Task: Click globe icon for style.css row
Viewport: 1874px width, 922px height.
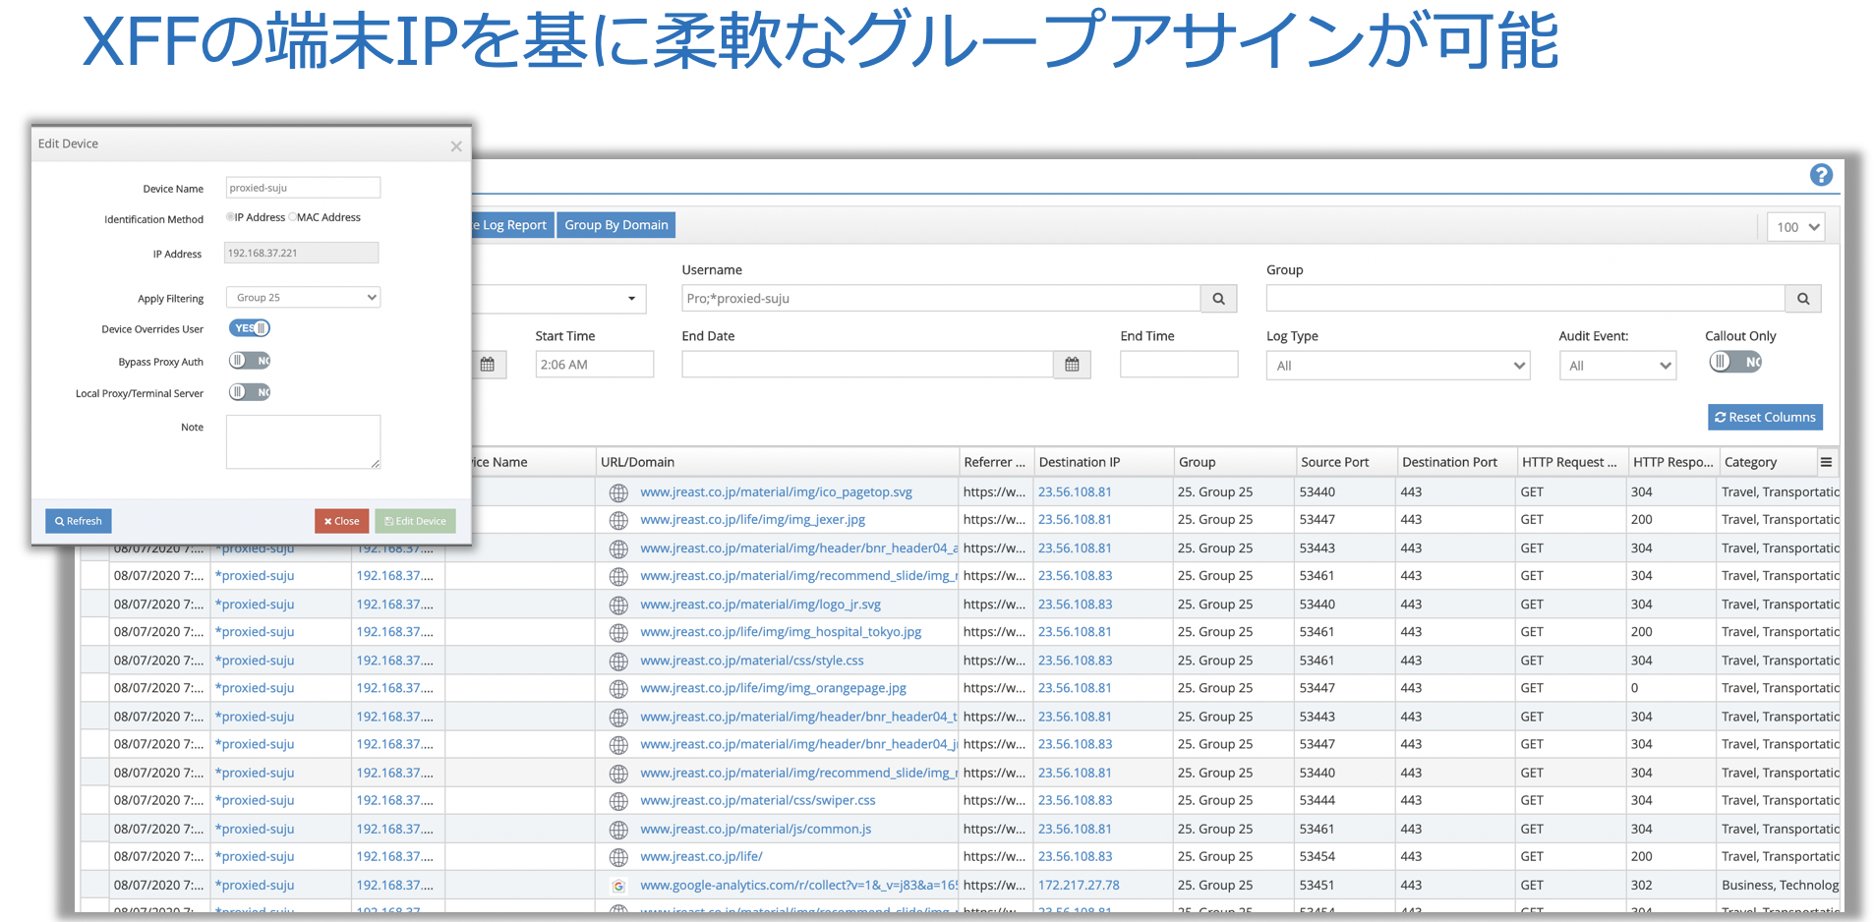Action: pos(618,661)
